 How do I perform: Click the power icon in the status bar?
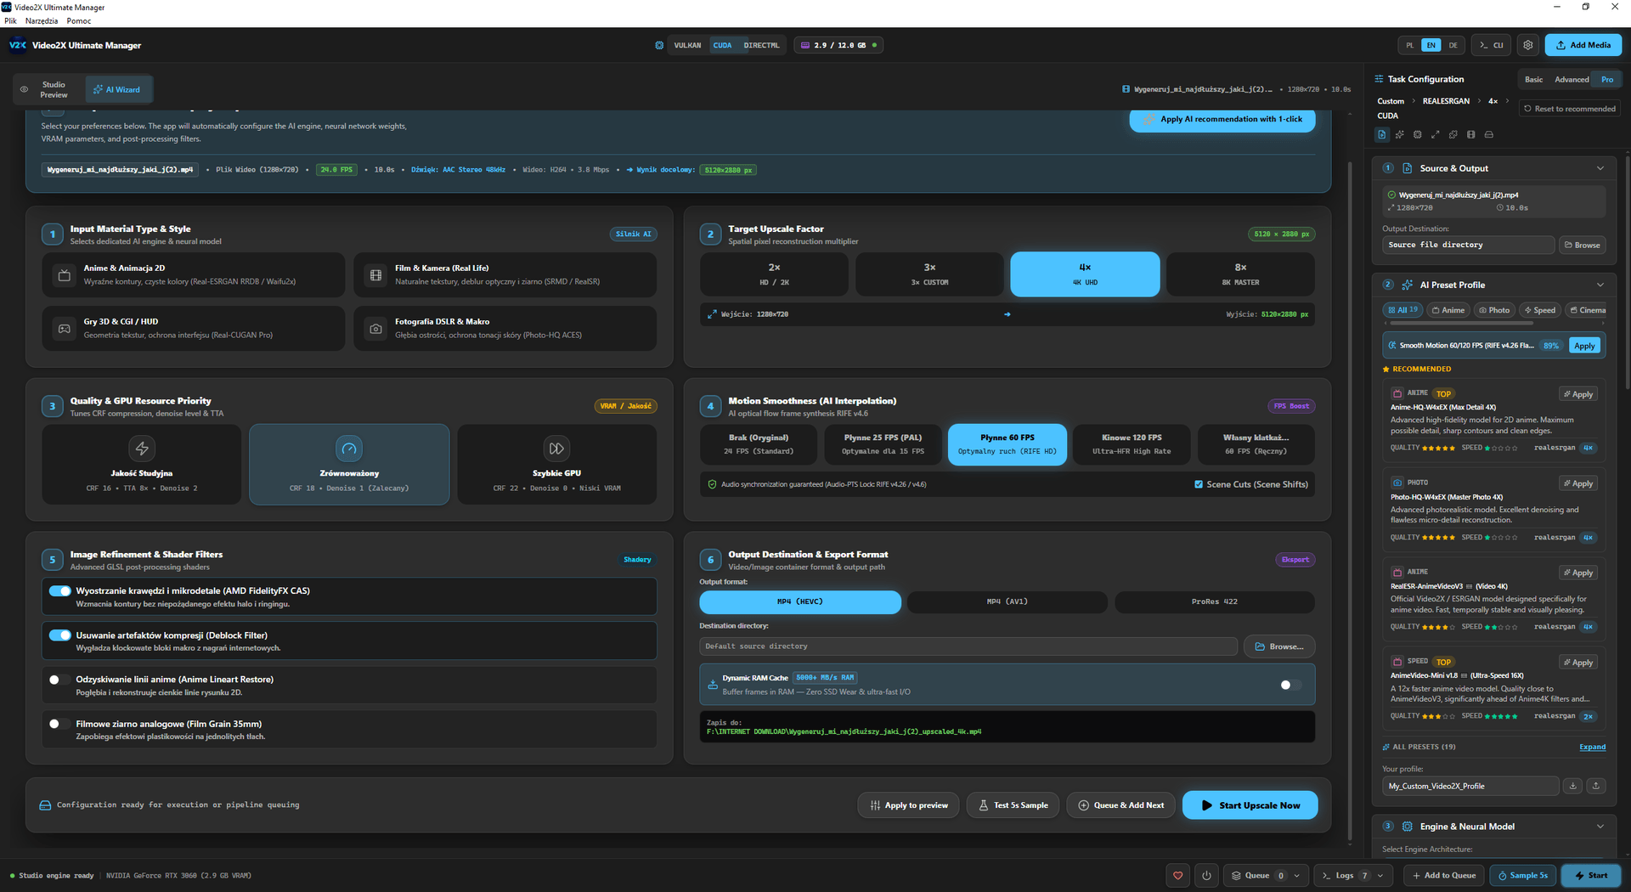click(1206, 875)
